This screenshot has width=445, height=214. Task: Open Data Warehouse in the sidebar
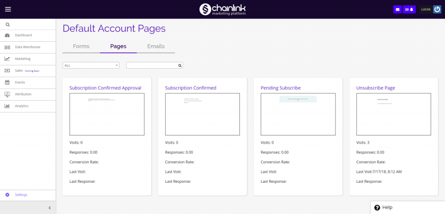tap(28, 47)
